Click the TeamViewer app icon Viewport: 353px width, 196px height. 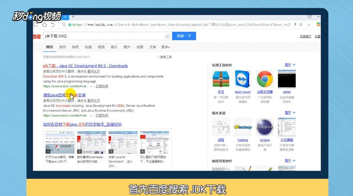click(x=243, y=79)
